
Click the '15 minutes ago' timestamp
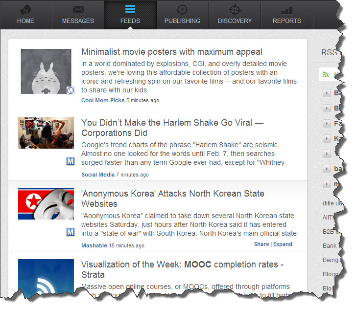tap(126, 245)
